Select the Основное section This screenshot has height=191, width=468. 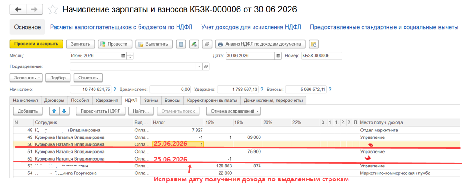coord(27,27)
